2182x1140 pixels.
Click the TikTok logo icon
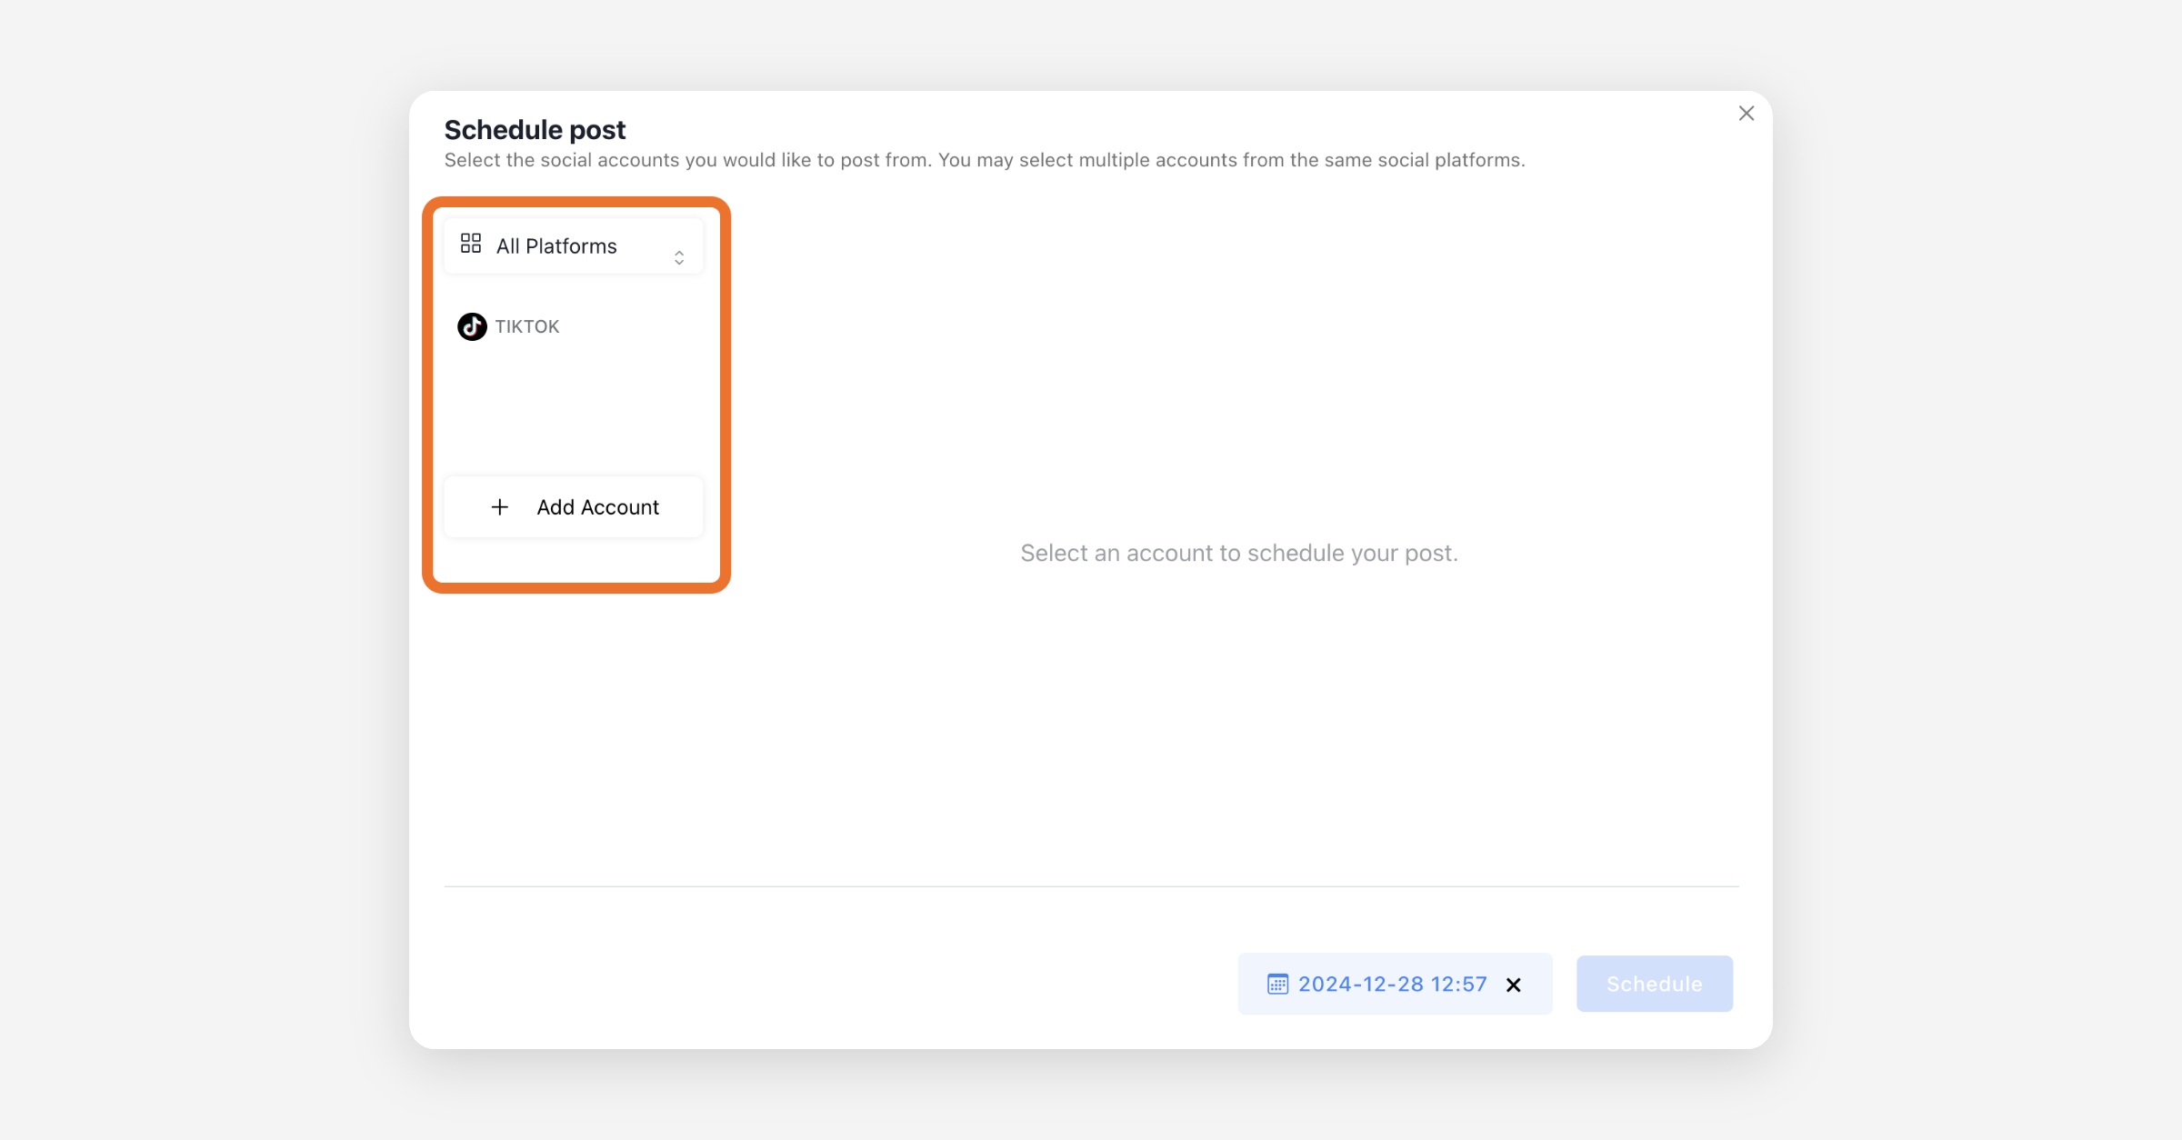pos(472,326)
